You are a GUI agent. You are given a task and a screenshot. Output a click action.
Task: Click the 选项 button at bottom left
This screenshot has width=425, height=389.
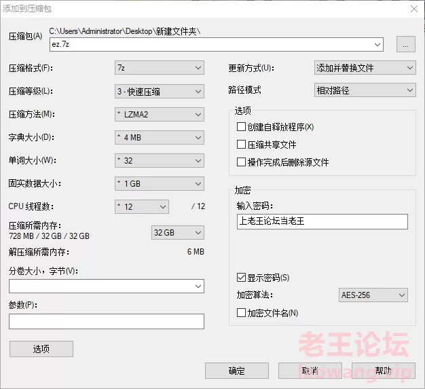tap(41, 349)
